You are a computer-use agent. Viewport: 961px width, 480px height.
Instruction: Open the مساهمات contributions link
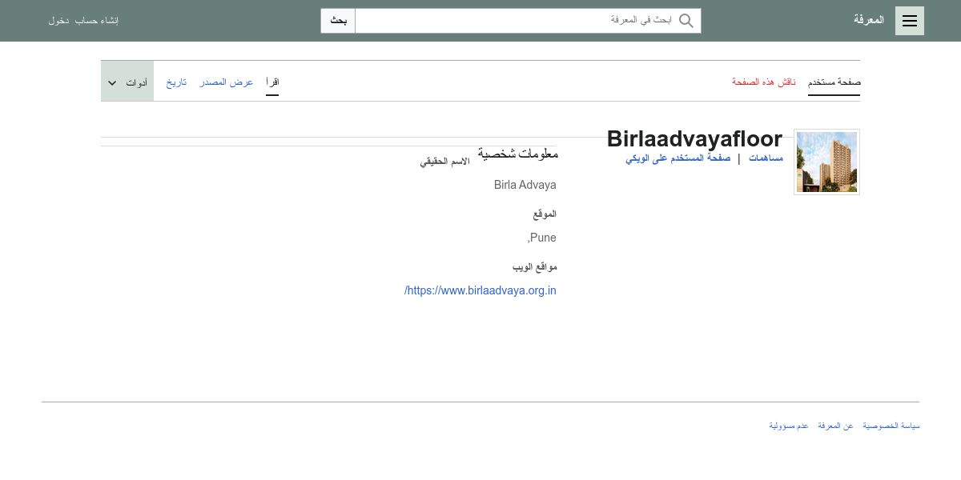[x=766, y=158]
